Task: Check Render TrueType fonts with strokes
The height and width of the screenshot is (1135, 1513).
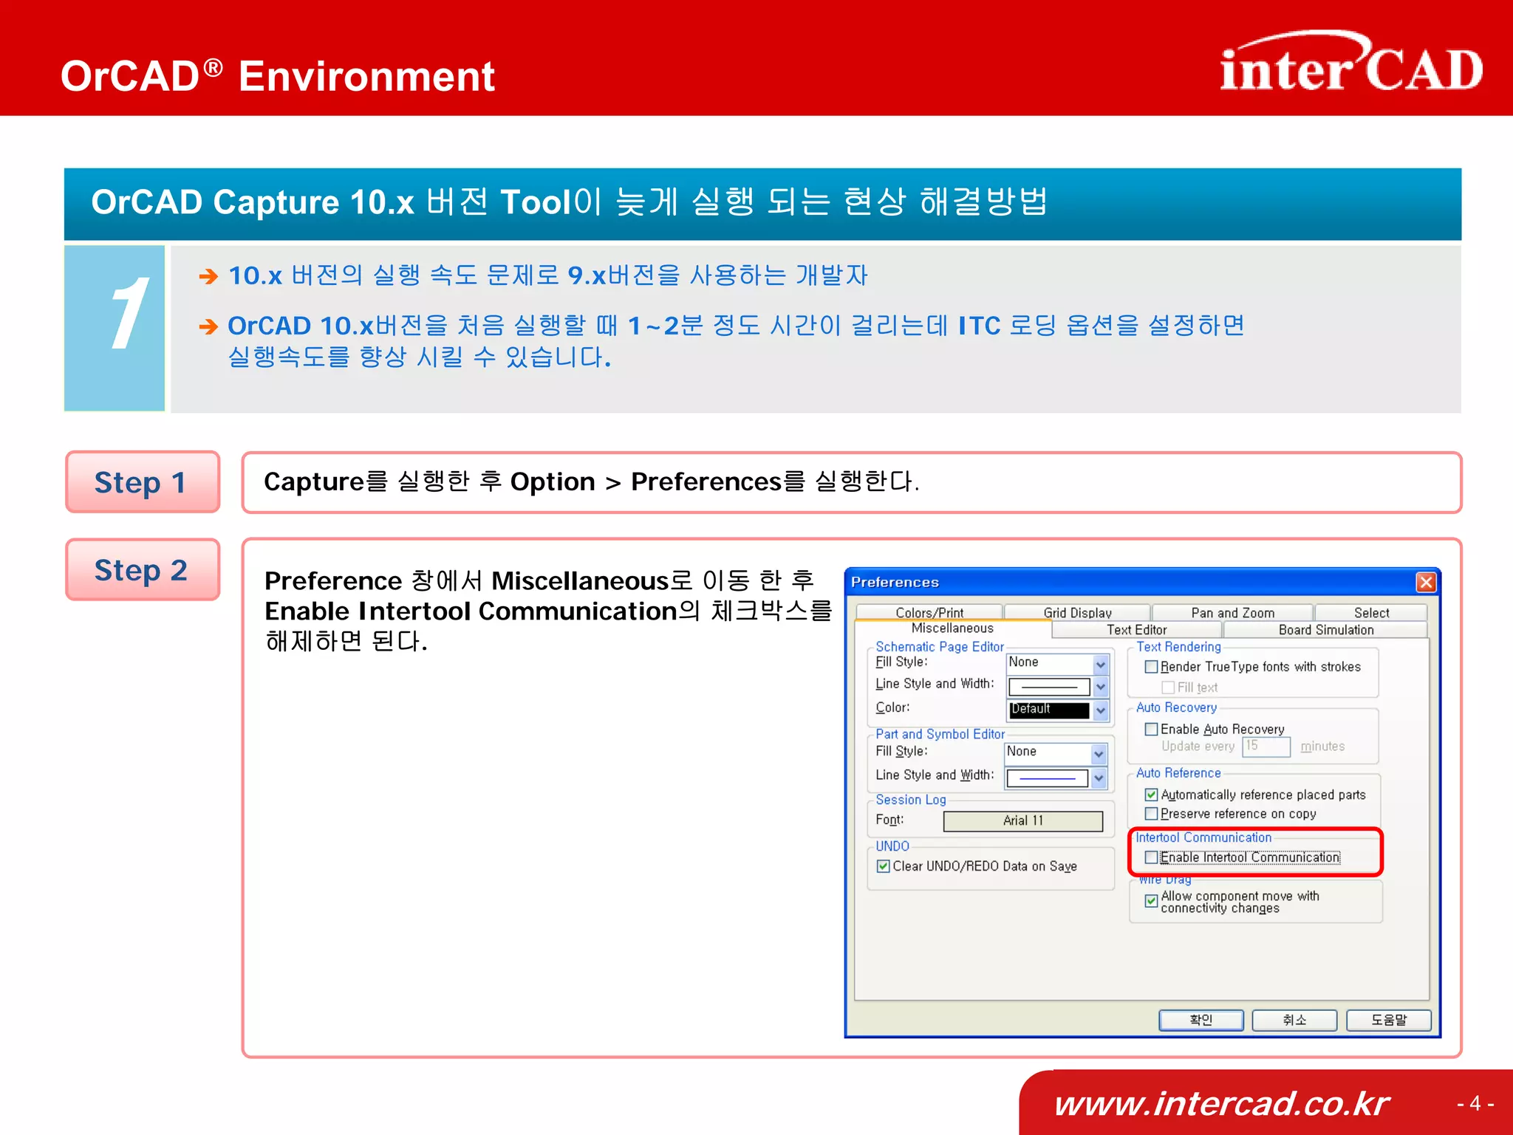Action: point(1151,667)
